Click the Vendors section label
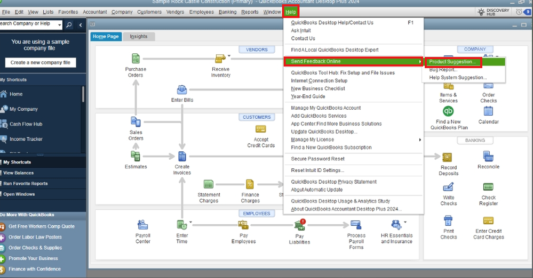 coord(257,50)
